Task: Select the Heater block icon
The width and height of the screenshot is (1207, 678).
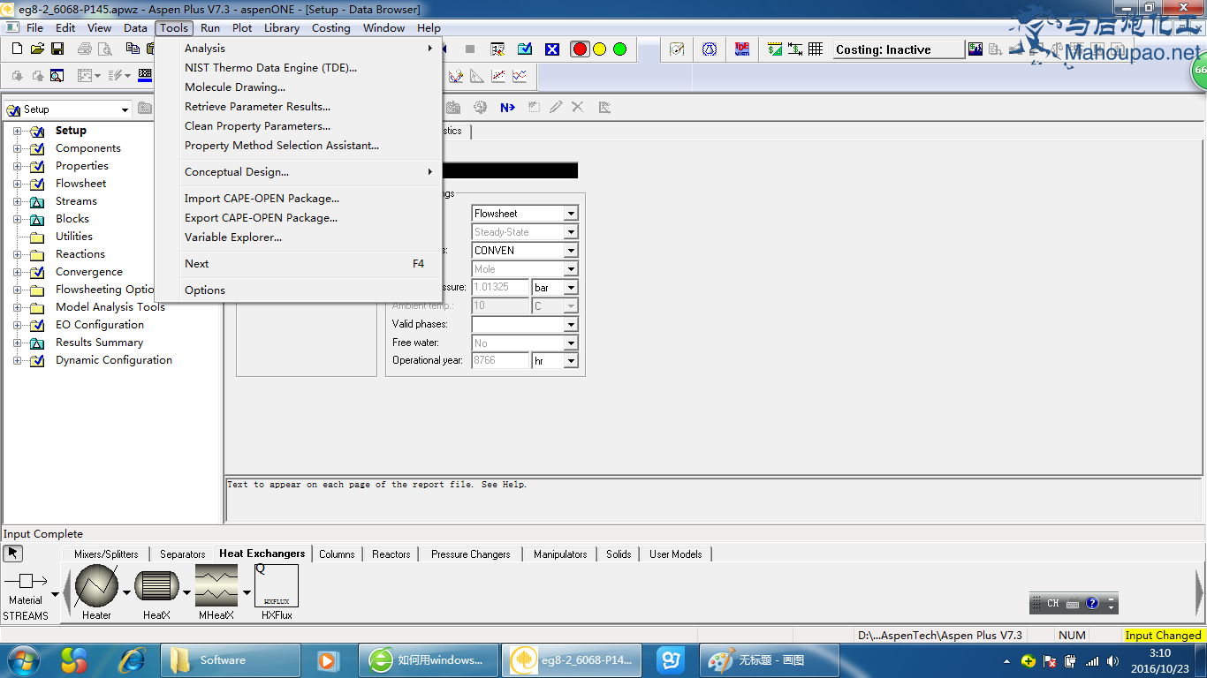Action: (96, 586)
